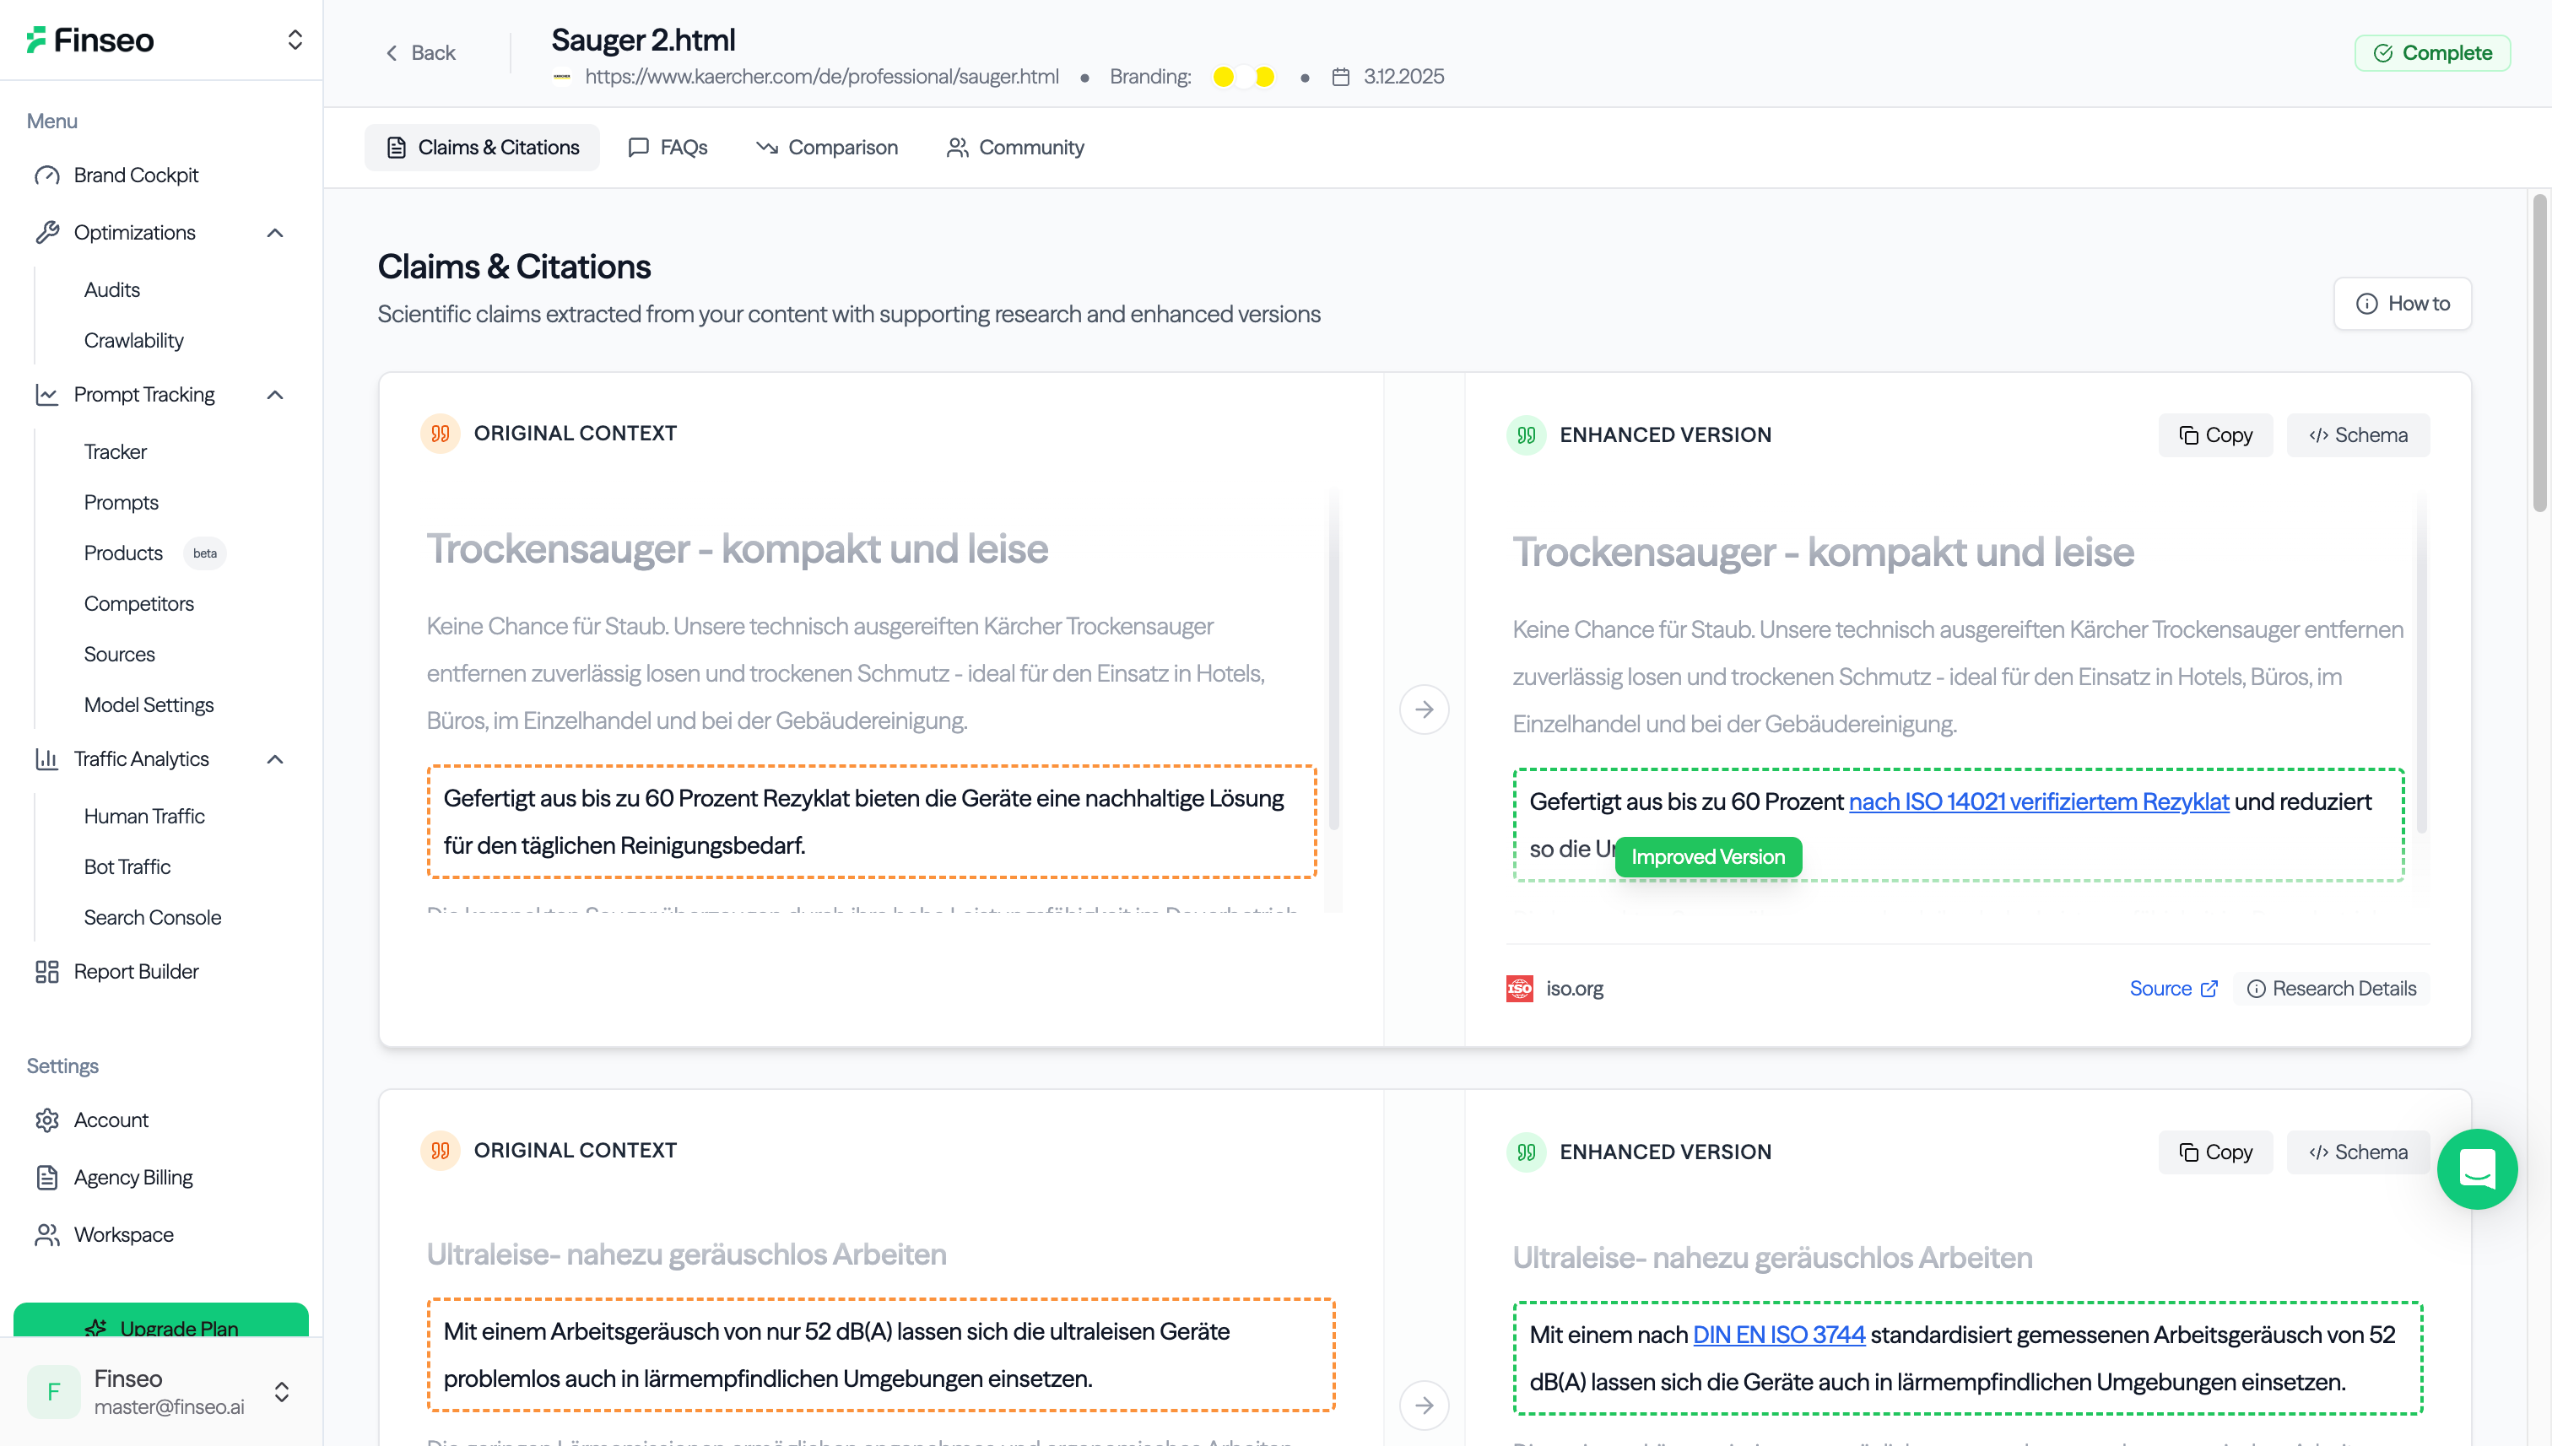Screen dimensions: 2552x1446
Task: Collapse the Traffic Analytics section
Action: tap(275, 760)
